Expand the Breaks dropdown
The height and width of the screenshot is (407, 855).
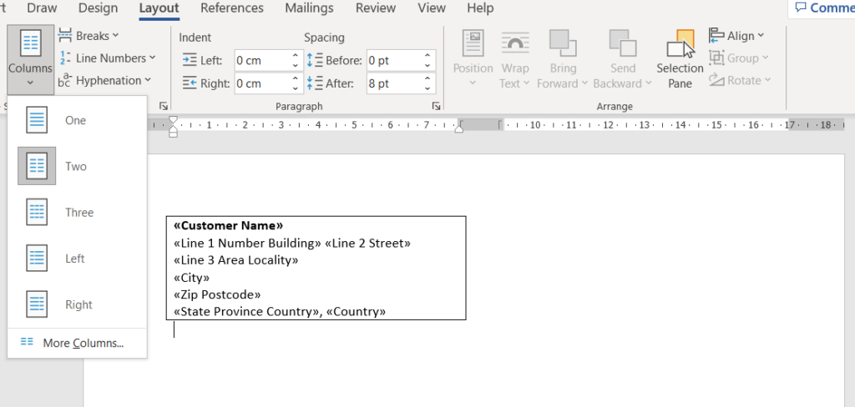[x=90, y=36]
